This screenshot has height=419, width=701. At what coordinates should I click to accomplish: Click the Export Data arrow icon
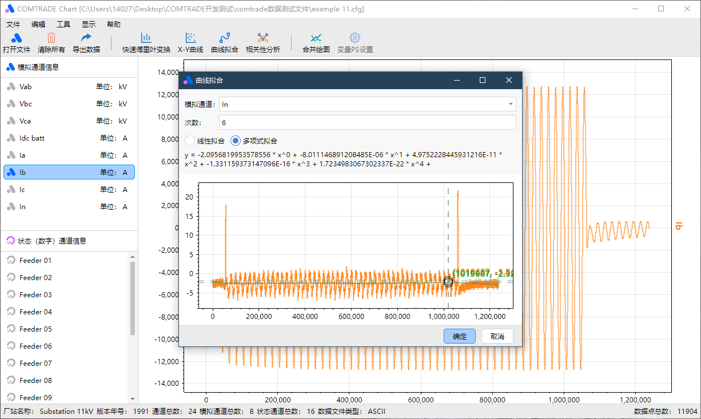click(86, 38)
